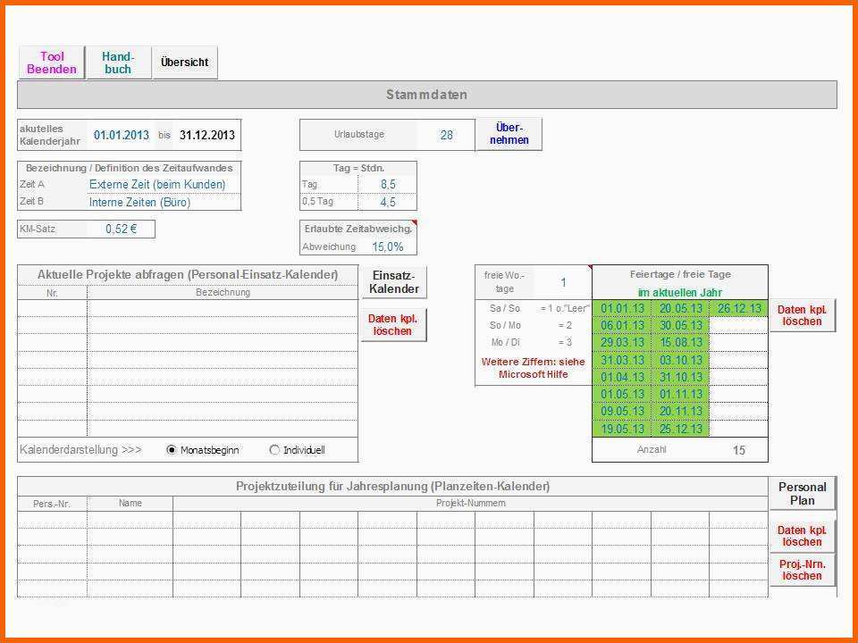The image size is (858, 643).
Task: Open the Handbuch
Action: click(119, 63)
